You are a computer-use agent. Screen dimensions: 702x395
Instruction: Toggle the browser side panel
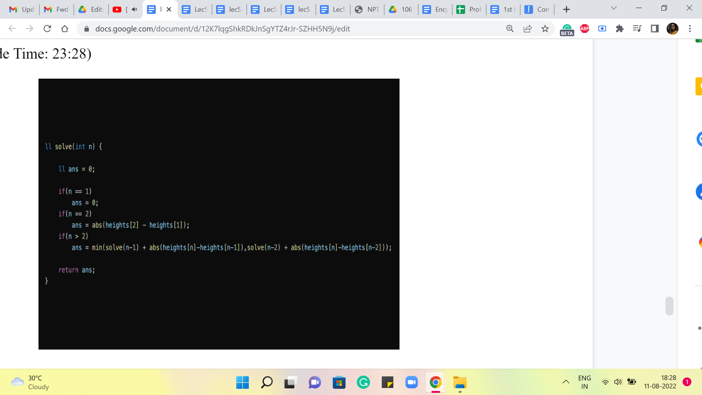pyautogui.click(x=654, y=29)
